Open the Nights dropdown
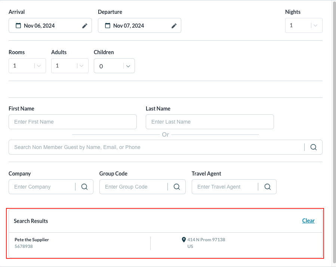 315,25
